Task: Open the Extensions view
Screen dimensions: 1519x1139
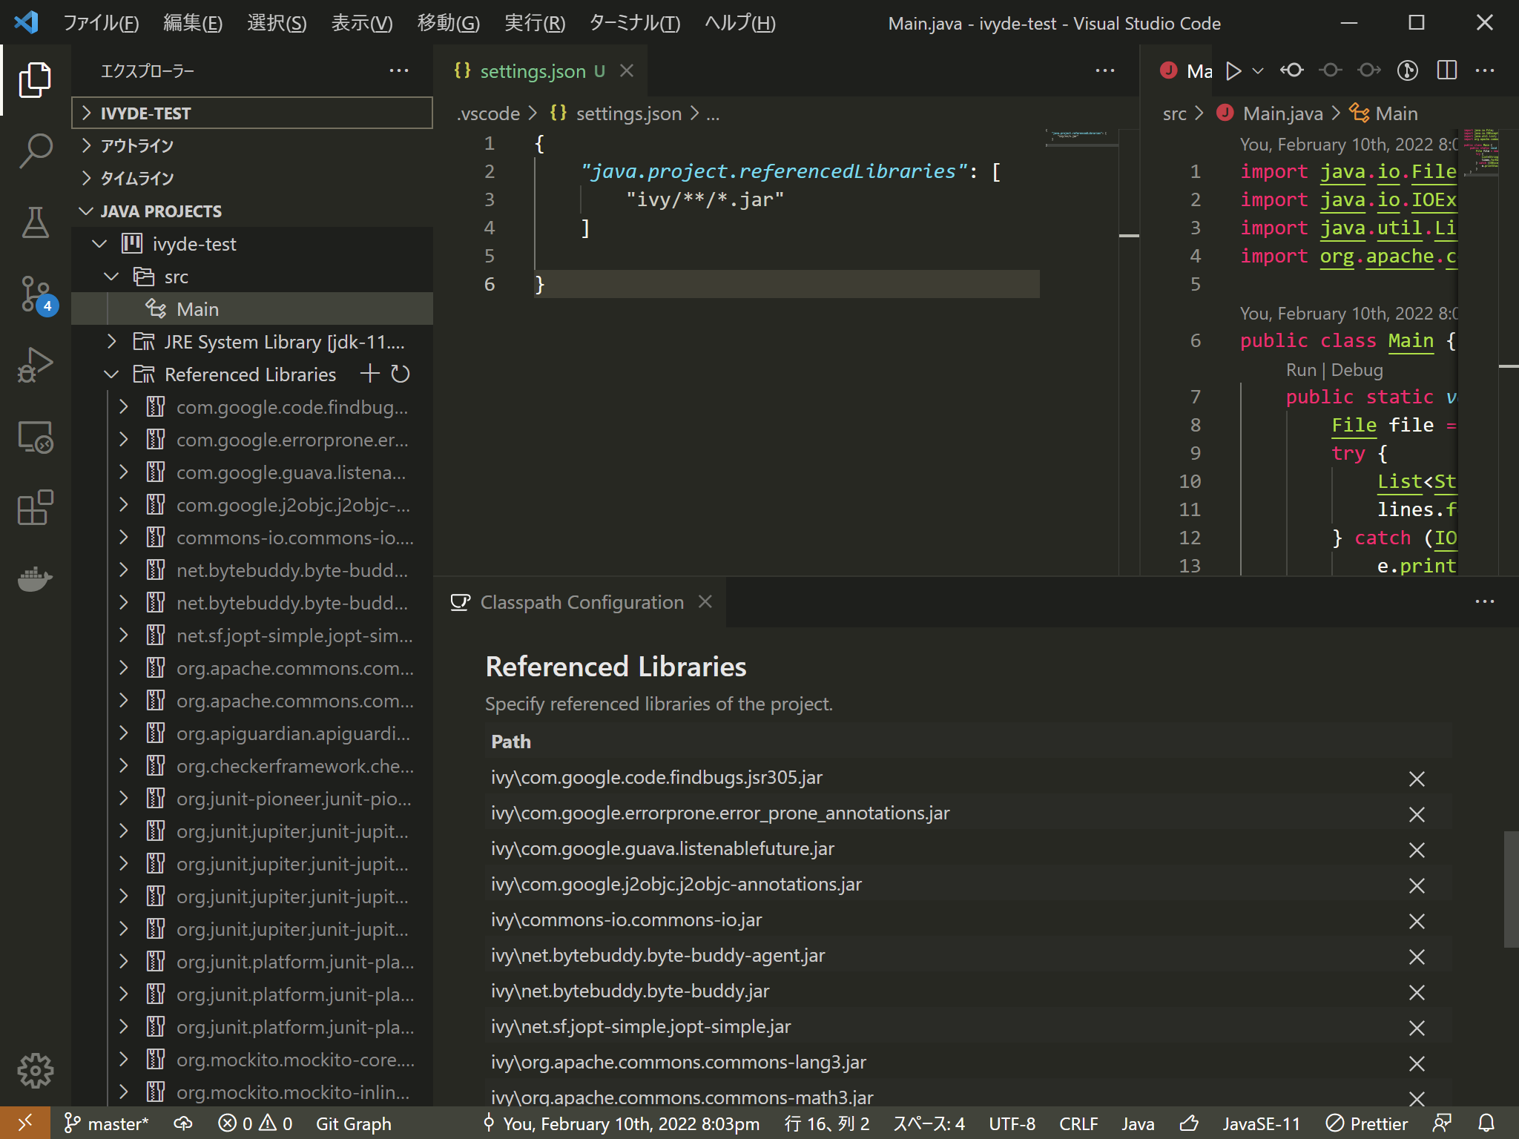Action: coord(35,508)
